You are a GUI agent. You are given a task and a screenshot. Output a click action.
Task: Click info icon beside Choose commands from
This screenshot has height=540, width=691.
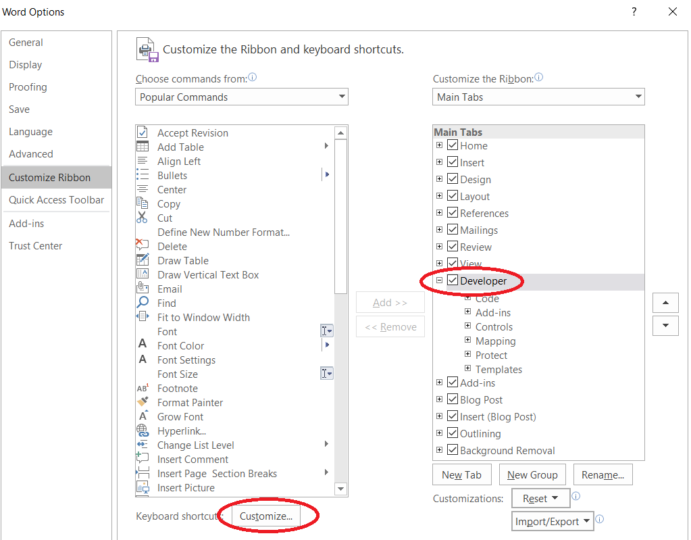click(x=252, y=77)
